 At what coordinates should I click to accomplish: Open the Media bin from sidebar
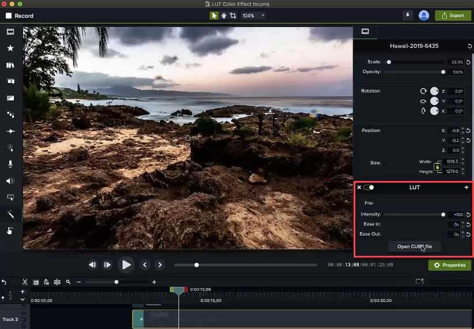[10, 32]
